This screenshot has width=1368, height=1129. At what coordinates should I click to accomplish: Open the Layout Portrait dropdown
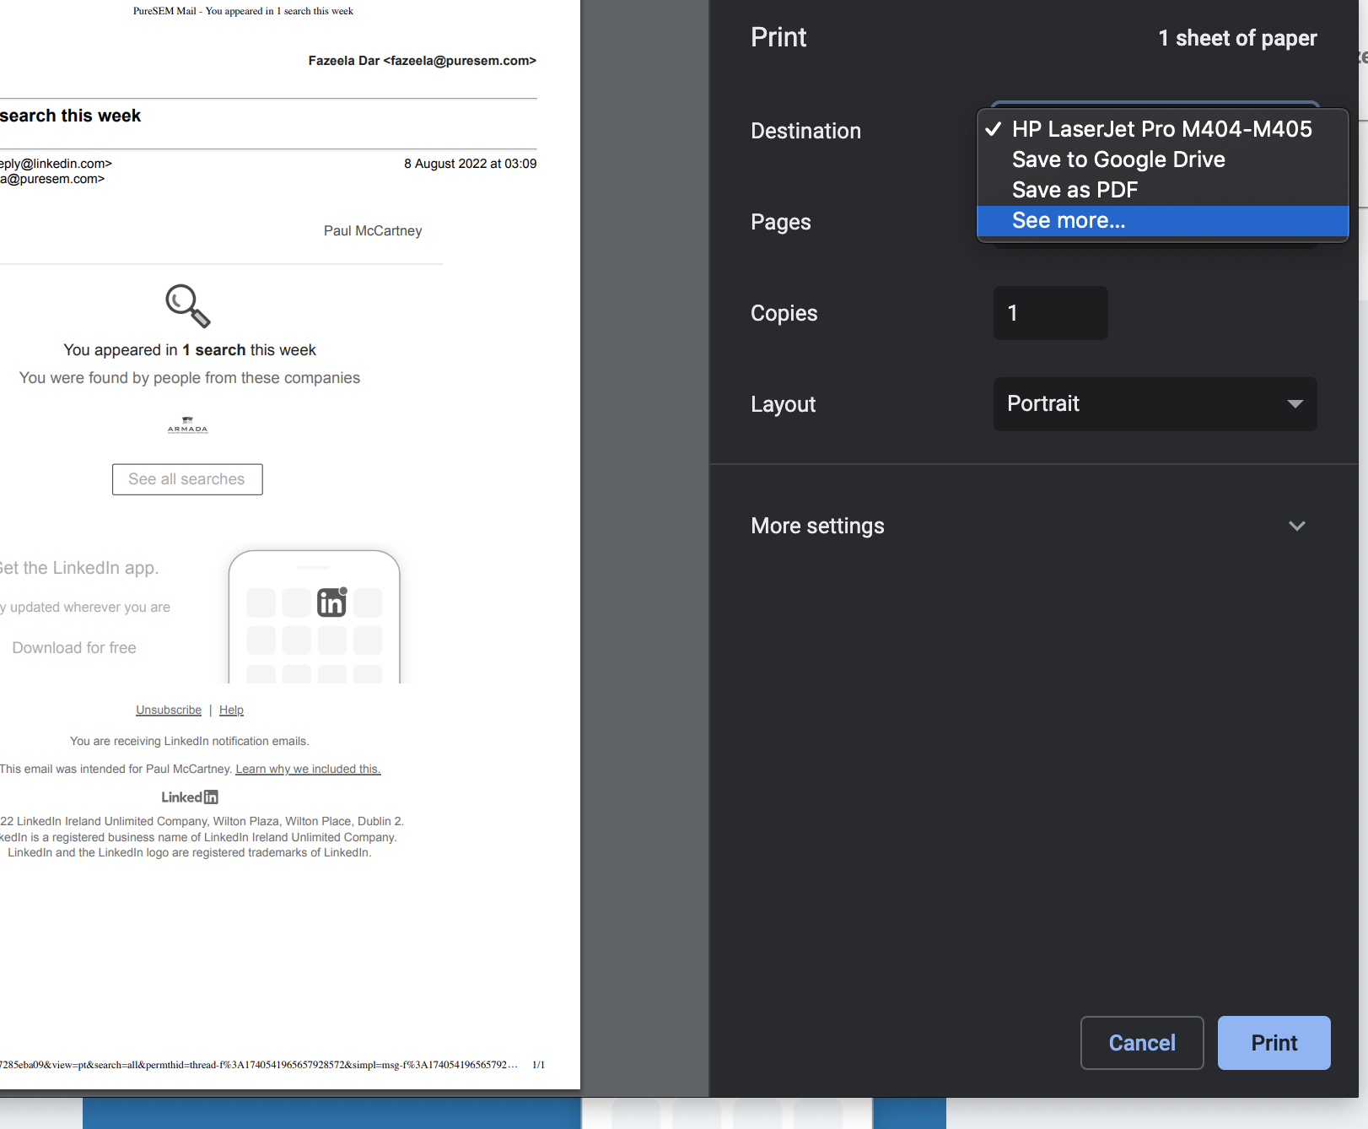click(x=1155, y=403)
